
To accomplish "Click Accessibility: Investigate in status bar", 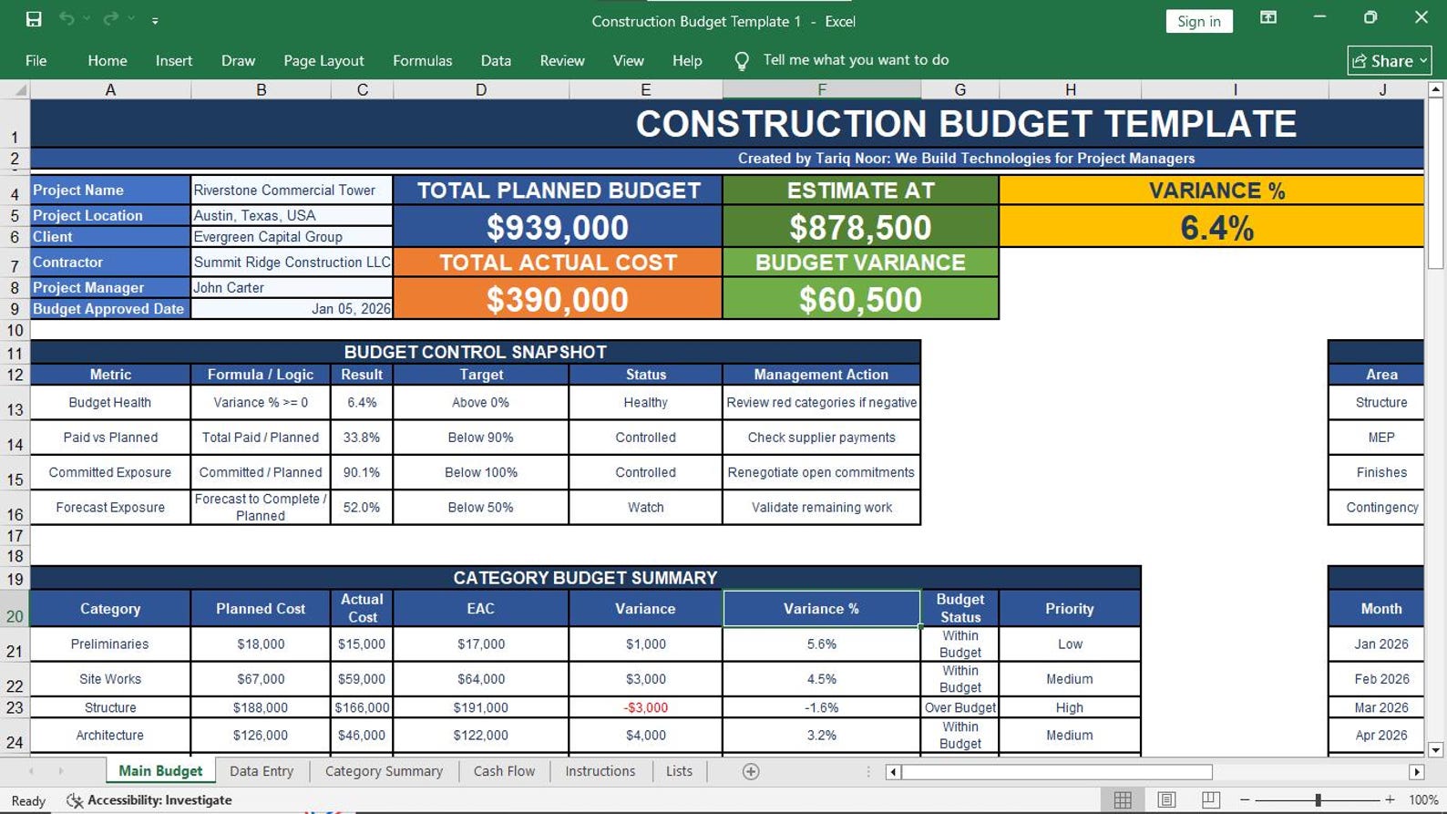I will tap(149, 800).
